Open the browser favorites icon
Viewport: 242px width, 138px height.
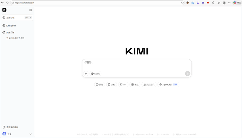[x=219, y=3]
